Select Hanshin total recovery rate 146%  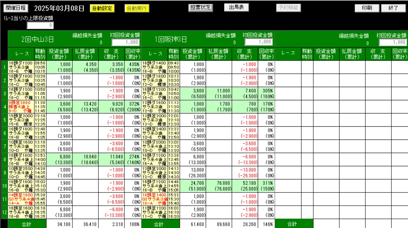(268, 224)
